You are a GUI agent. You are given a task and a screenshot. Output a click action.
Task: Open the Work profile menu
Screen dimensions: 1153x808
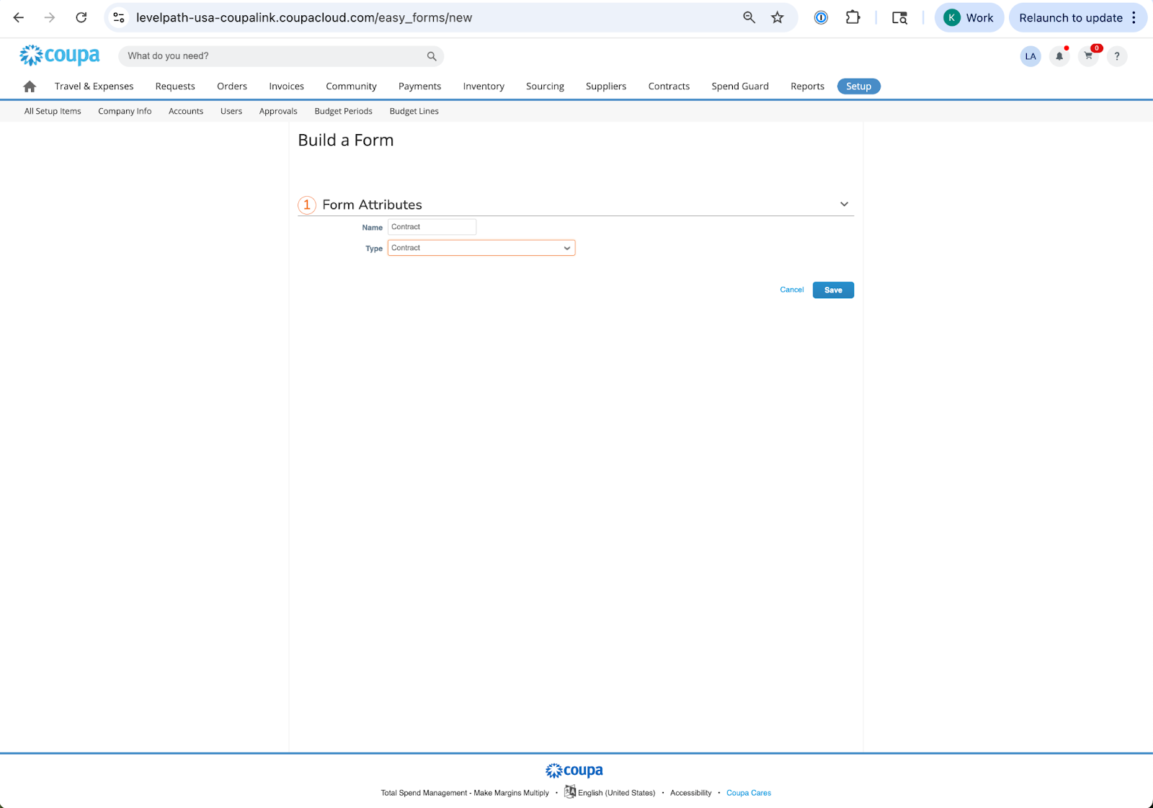click(969, 18)
